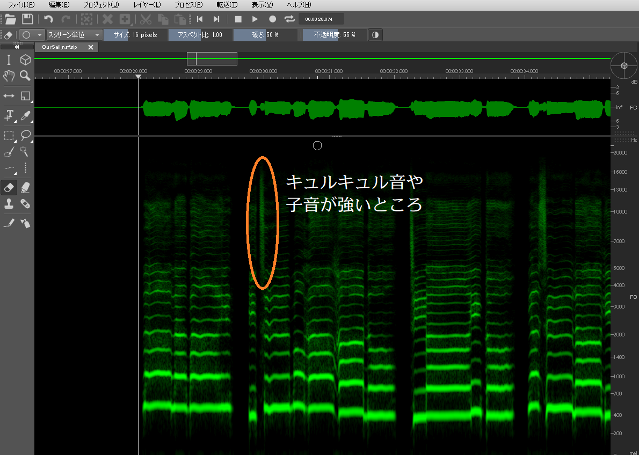Jump to the end of the track
This screenshot has width=639, height=455.
217,19
